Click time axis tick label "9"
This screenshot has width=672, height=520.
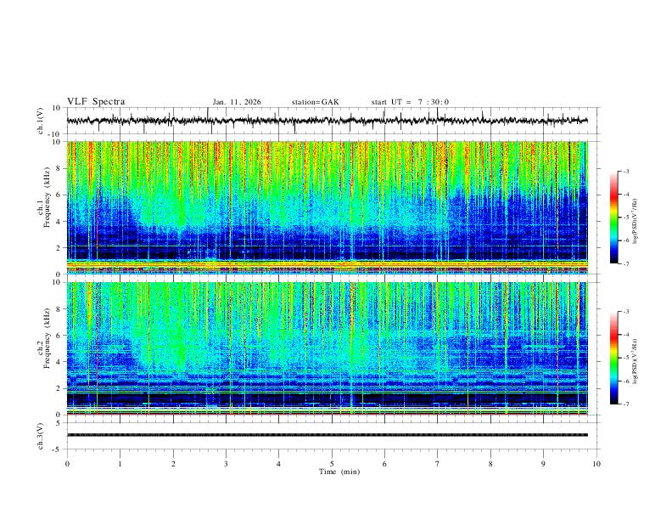pyautogui.click(x=543, y=464)
